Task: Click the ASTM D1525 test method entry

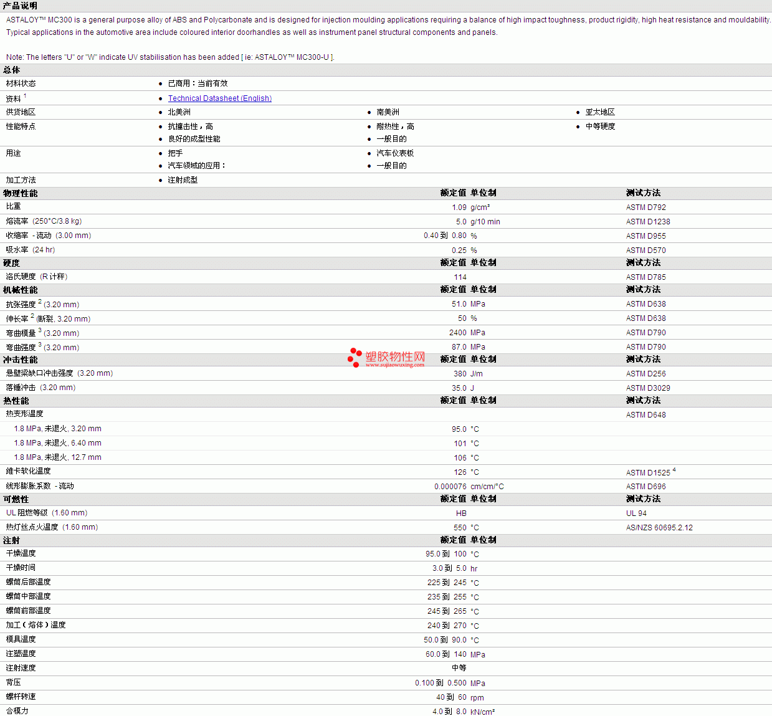Action: 648,473
